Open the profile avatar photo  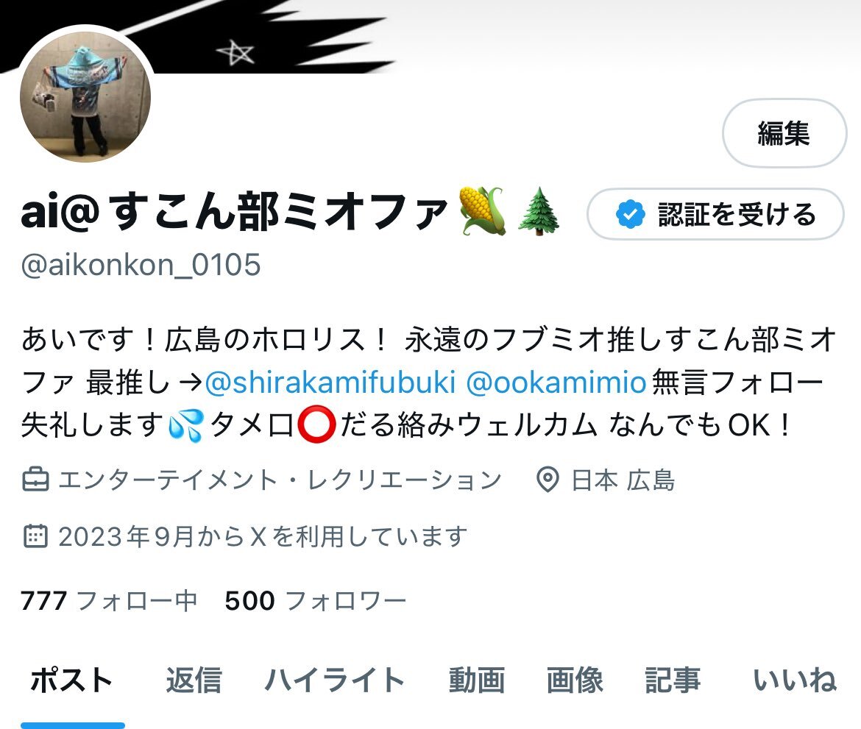point(85,96)
